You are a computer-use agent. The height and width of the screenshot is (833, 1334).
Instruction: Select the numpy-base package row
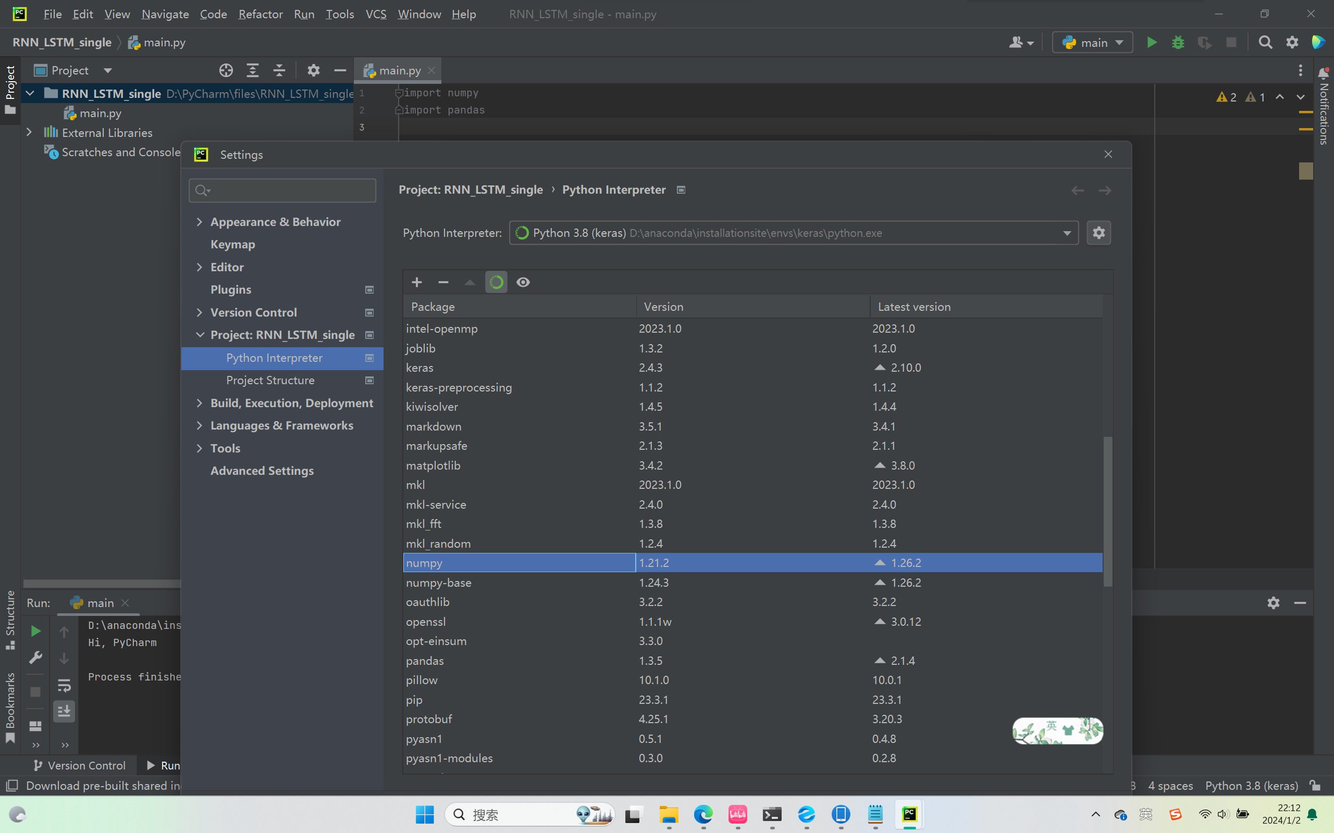[x=752, y=583]
